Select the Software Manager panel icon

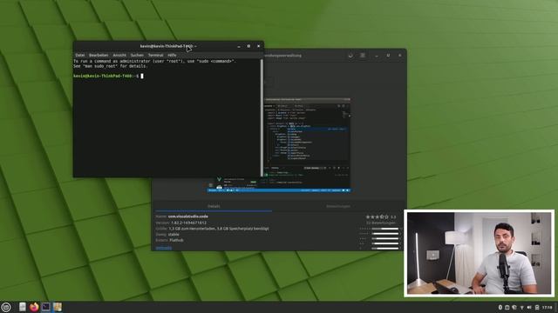pyautogui.click(x=58, y=307)
